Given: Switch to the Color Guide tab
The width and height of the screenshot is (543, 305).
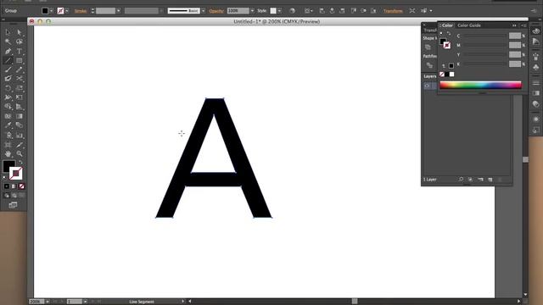Looking at the screenshot, I should [469, 25].
